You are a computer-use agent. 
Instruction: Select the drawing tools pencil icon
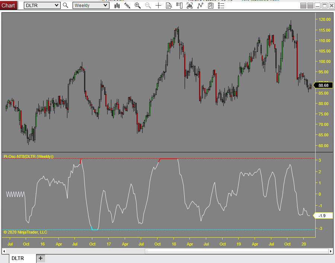[127, 5]
